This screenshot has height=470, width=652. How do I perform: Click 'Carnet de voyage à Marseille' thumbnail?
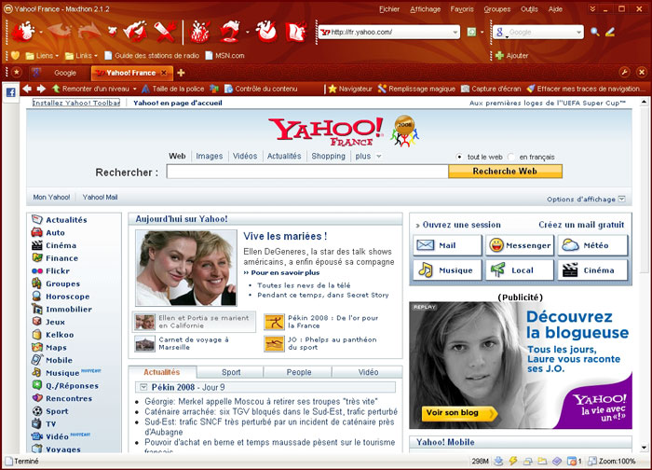[x=145, y=344]
